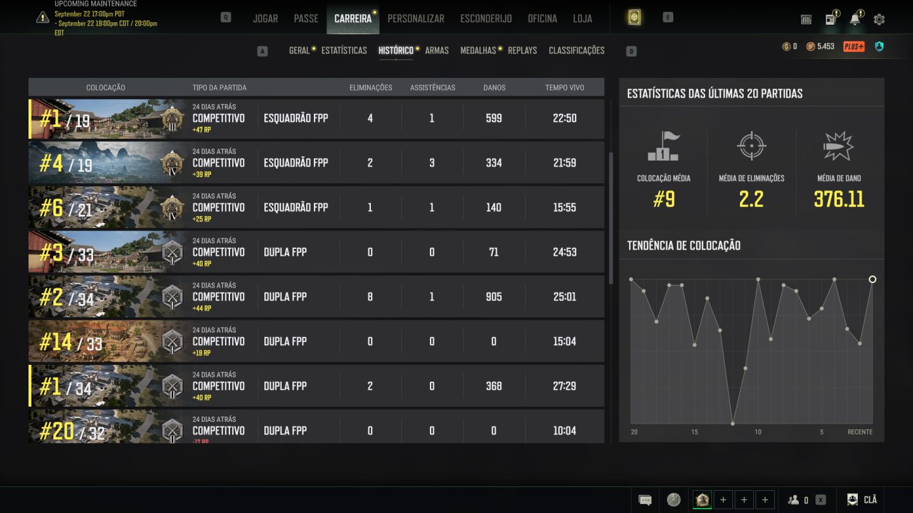The image size is (913, 513).
Task: Switch to the JOGAR tab
Action: click(x=265, y=18)
